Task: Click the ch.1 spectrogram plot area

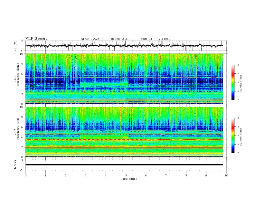Action: pyautogui.click(x=124, y=79)
